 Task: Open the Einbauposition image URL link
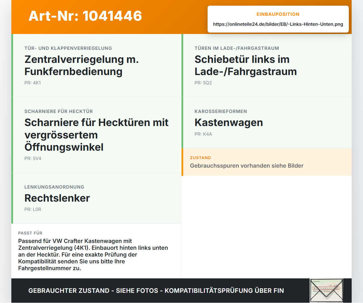[x=278, y=24]
